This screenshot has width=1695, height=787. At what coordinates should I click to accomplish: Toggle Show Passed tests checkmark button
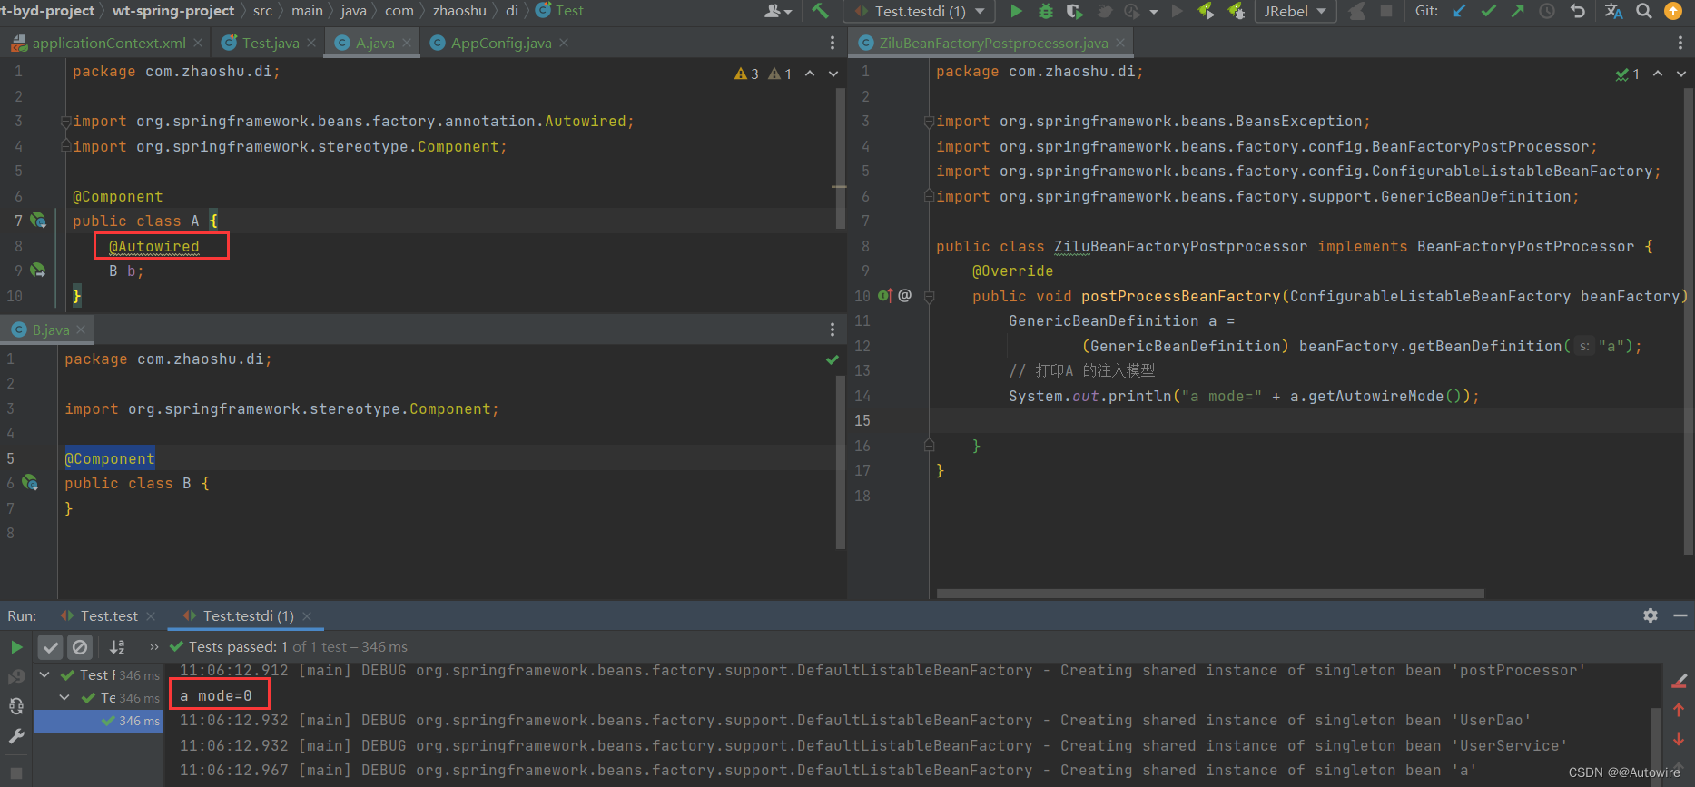[51, 647]
